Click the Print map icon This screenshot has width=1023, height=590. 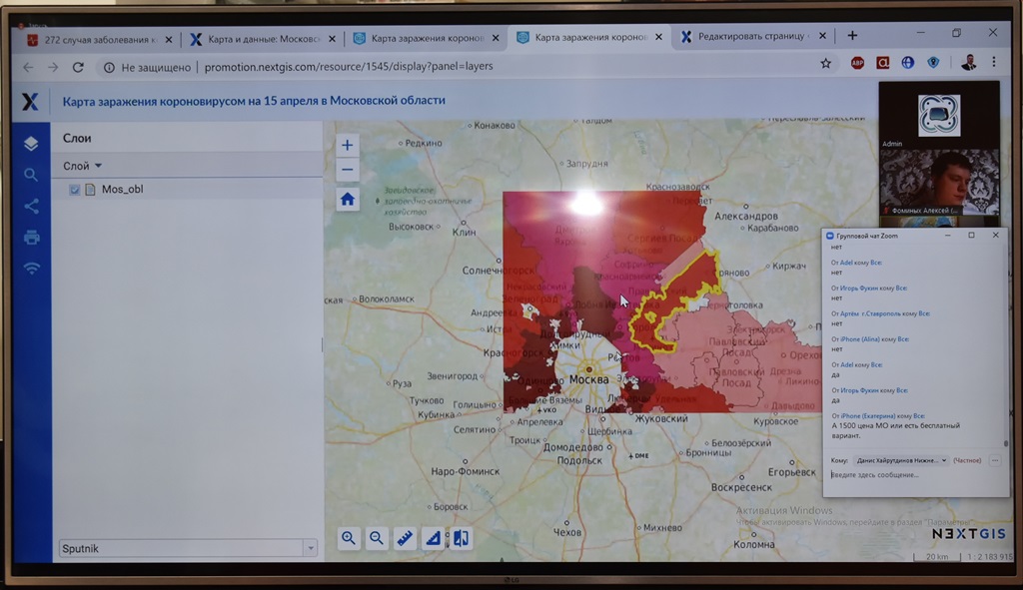[x=32, y=239]
